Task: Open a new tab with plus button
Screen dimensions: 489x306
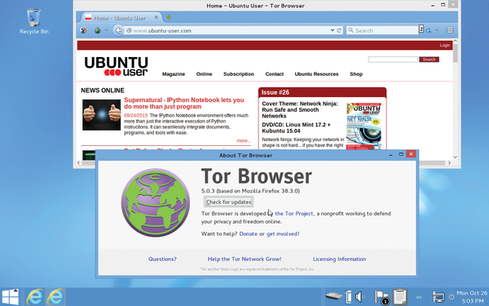Action: pos(169,17)
